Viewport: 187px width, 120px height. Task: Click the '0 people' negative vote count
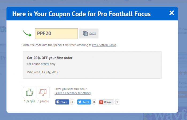click(x=43, y=101)
